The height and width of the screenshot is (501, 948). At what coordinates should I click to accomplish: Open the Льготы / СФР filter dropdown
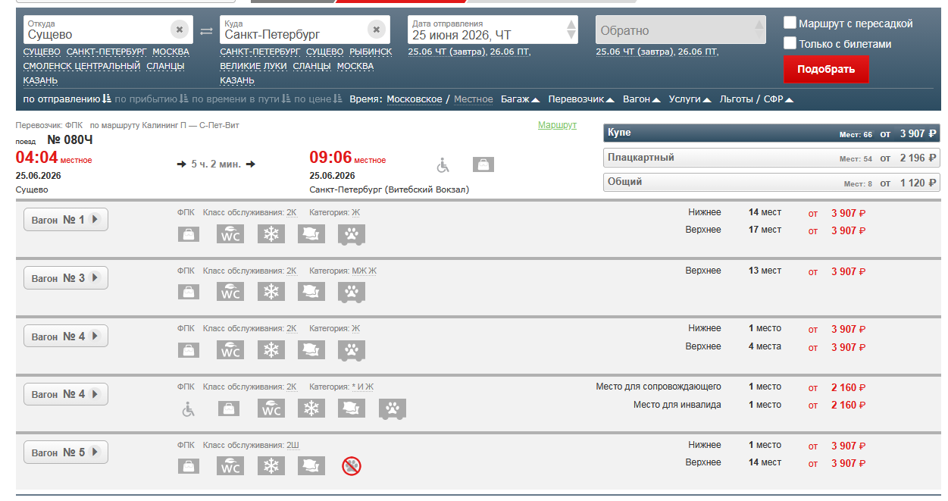(x=756, y=99)
